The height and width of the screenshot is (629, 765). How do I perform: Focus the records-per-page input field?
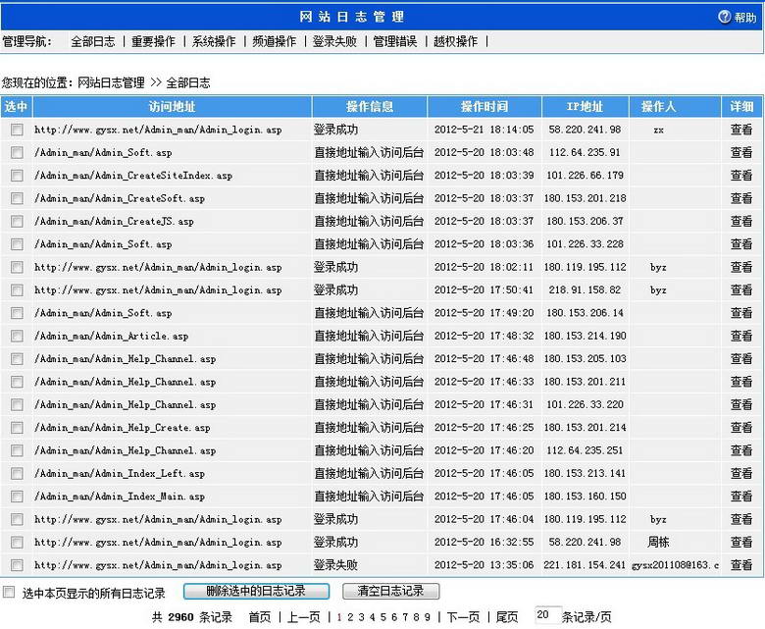coord(546,615)
